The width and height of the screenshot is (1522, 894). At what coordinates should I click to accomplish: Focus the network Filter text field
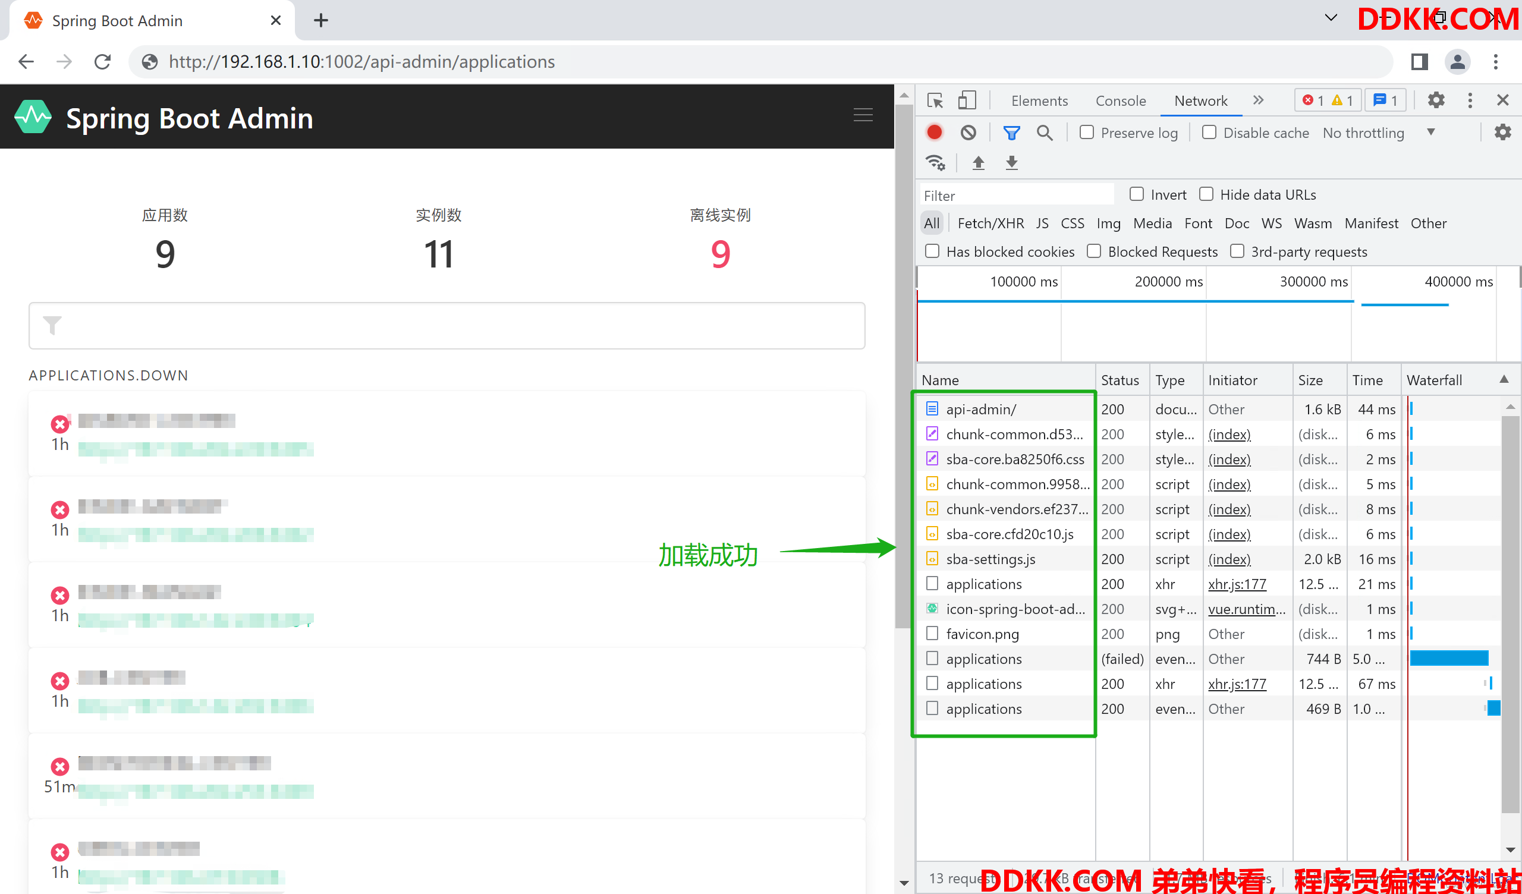[1017, 195]
